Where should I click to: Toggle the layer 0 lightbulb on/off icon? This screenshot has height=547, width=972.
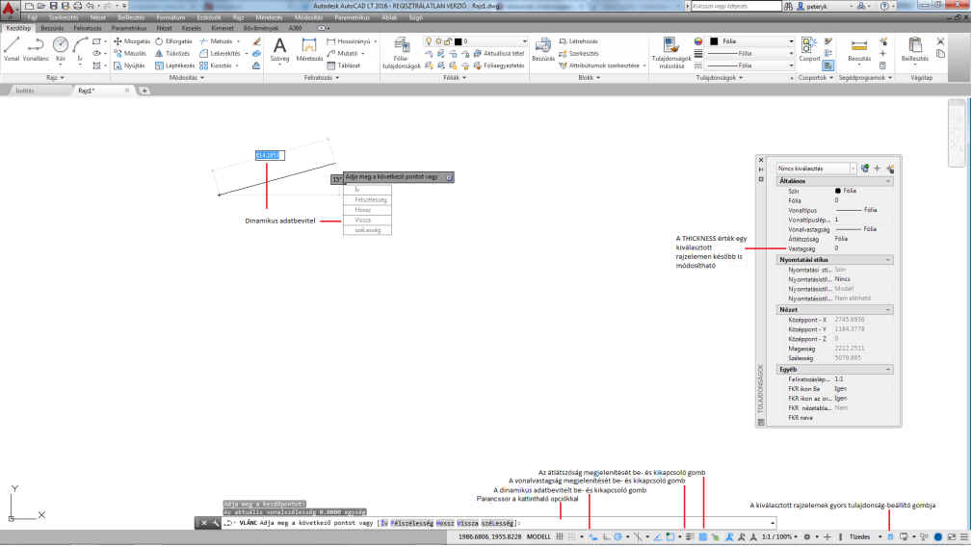tap(429, 41)
